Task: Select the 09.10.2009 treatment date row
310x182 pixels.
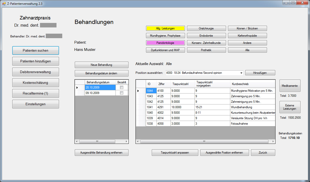Action: coord(100,93)
